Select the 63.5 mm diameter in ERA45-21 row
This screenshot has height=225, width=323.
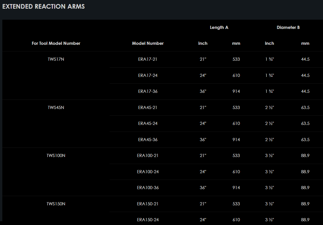305,108
